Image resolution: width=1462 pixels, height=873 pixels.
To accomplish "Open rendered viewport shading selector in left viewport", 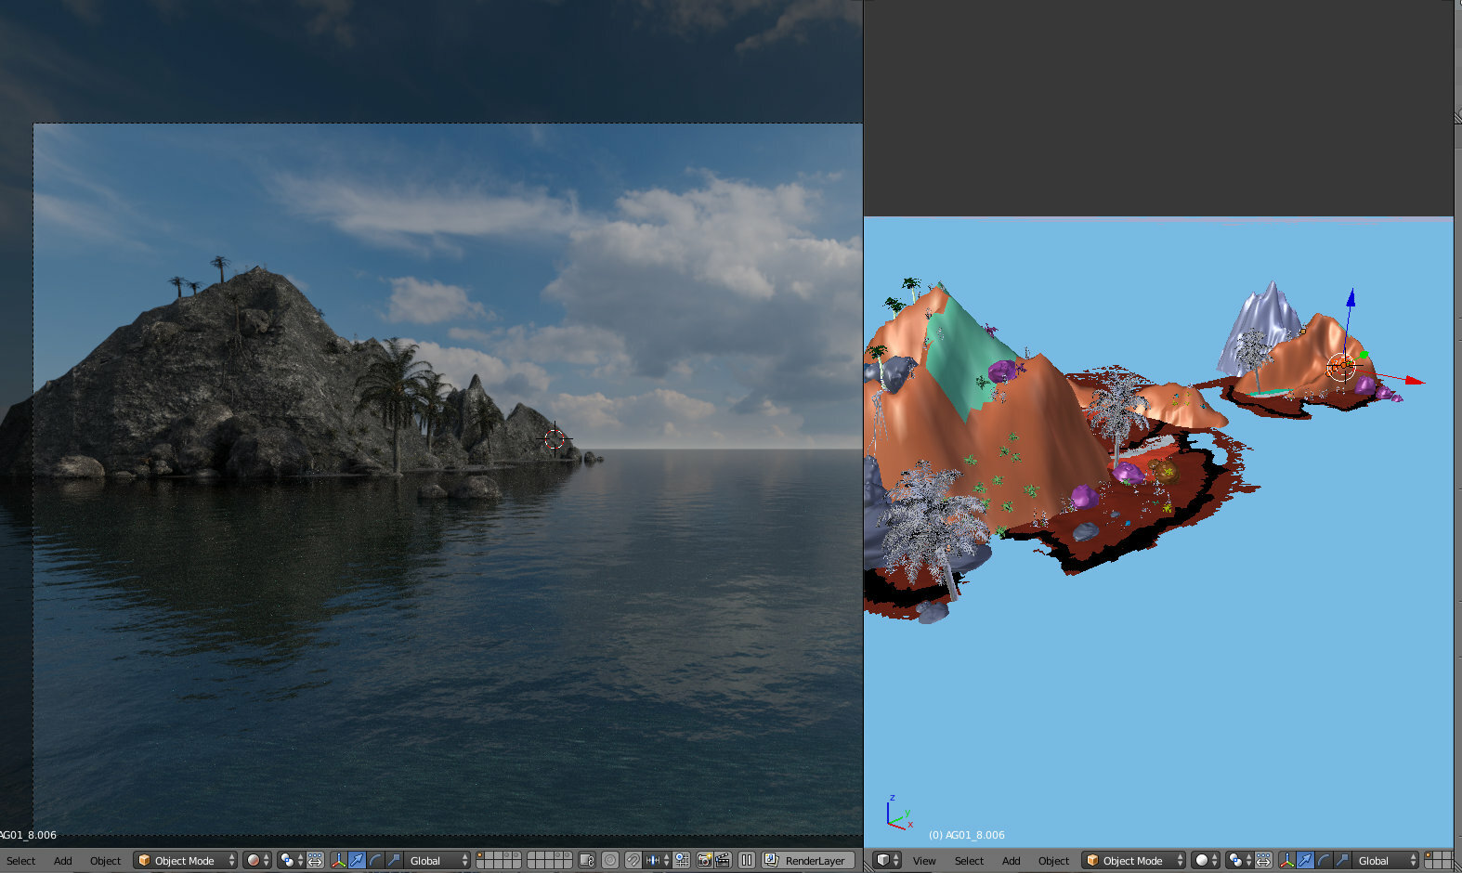I will coord(257,861).
